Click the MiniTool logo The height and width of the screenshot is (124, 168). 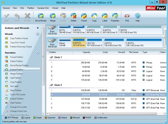[x=156, y=8]
